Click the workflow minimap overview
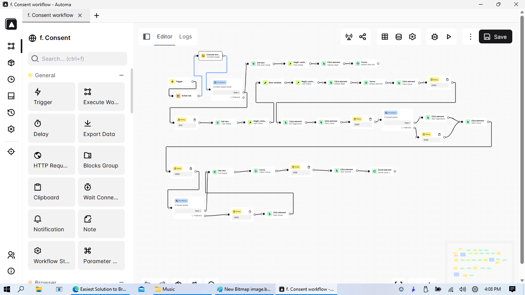 pyautogui.click(x=480, y=260)
